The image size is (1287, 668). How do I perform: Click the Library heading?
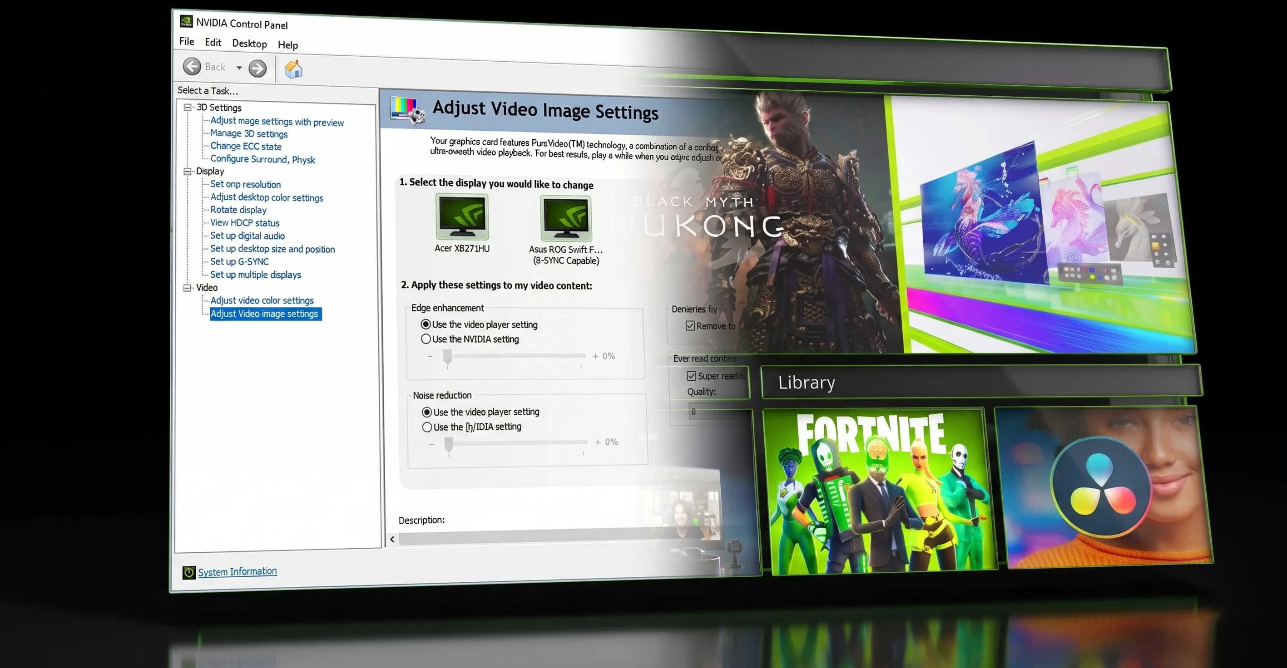[807, 383]
